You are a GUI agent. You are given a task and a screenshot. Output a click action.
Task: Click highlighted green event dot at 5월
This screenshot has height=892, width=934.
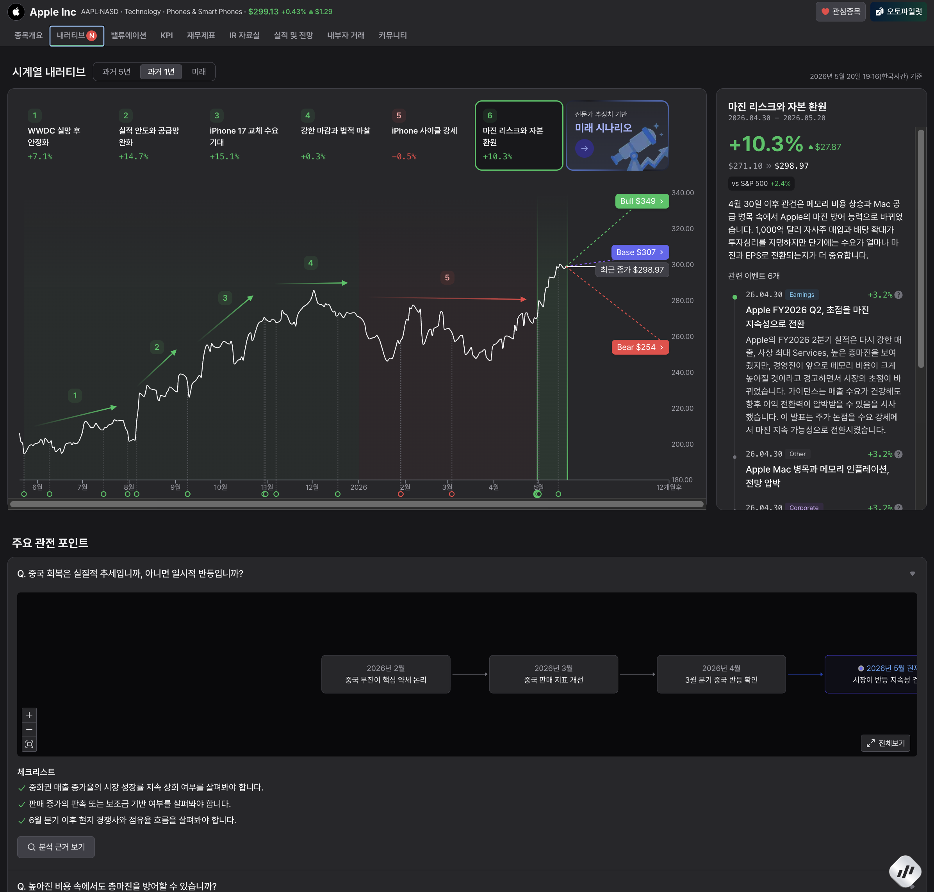(x=538, y=494)
